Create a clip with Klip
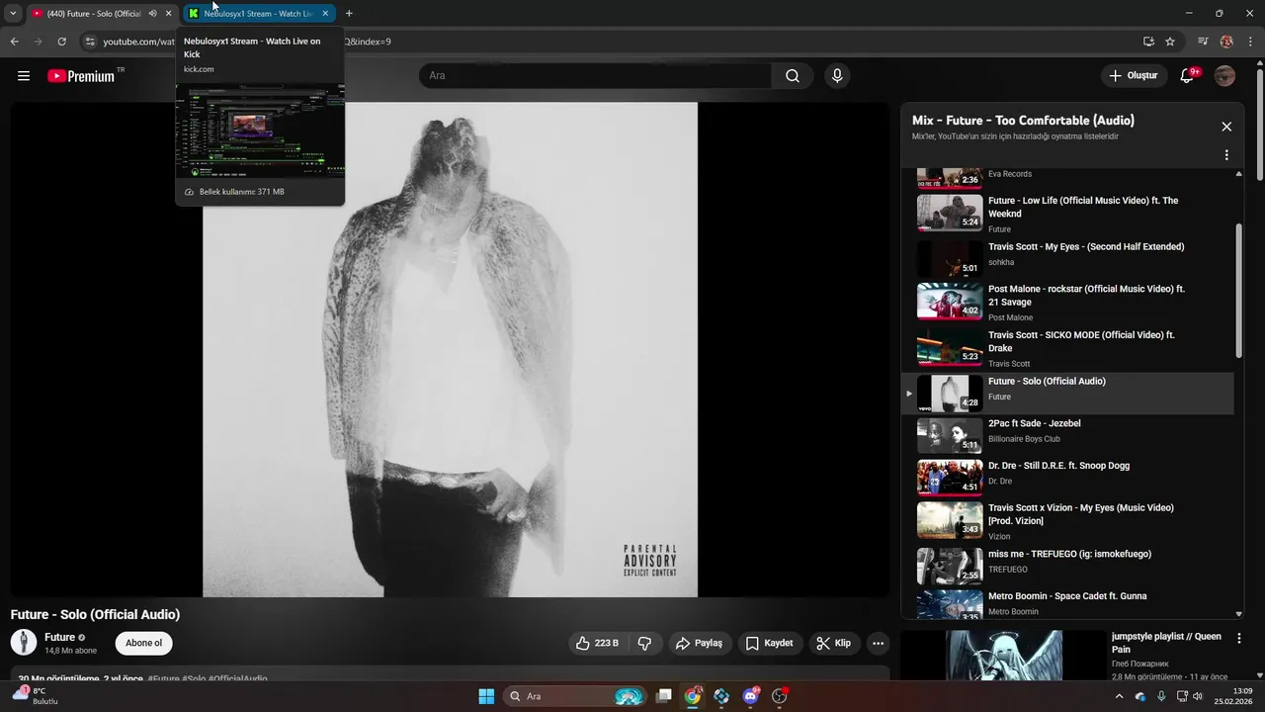Screen dimensions: 1265x712 pyautogui.click(x=833, y=643)
